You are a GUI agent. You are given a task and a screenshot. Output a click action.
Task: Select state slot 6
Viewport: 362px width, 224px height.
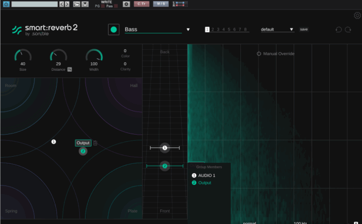(x=234, y=29)
